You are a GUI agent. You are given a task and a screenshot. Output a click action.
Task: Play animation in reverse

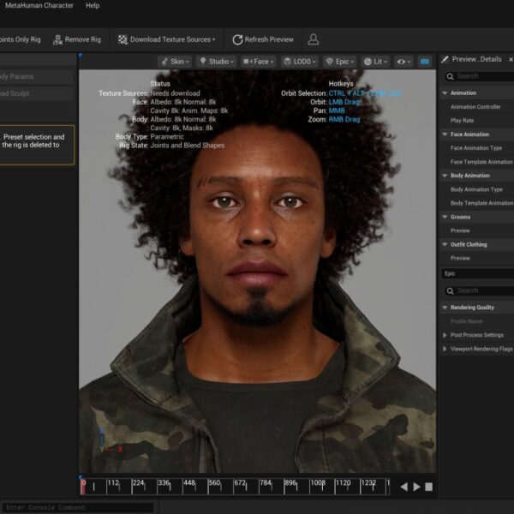(404, 487)
